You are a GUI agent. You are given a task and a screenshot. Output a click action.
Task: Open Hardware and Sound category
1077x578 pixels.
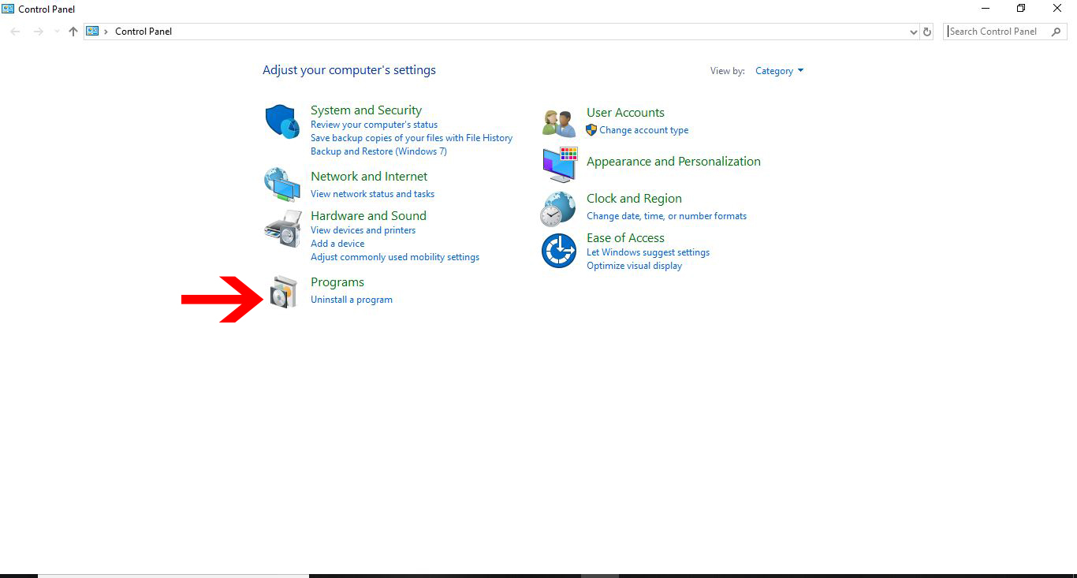tap(368, 216)
